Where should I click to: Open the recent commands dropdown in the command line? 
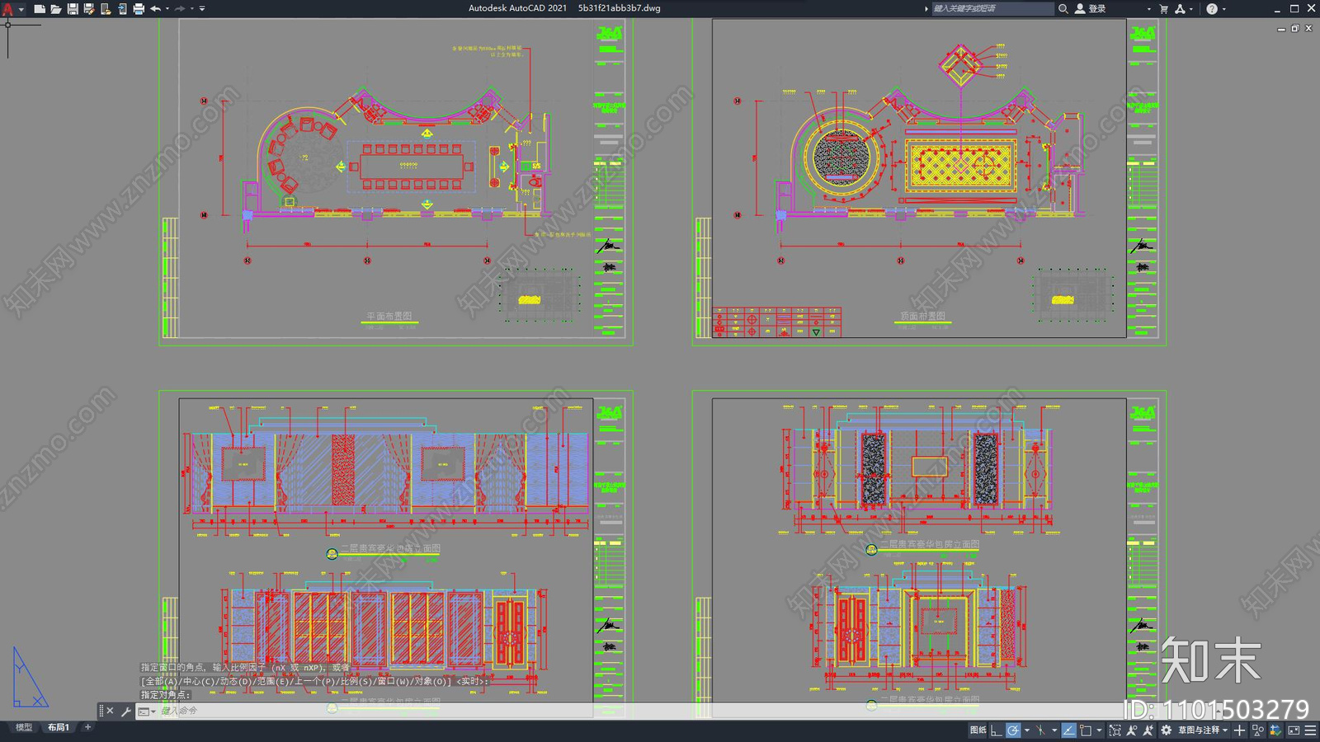coord(147,711)
